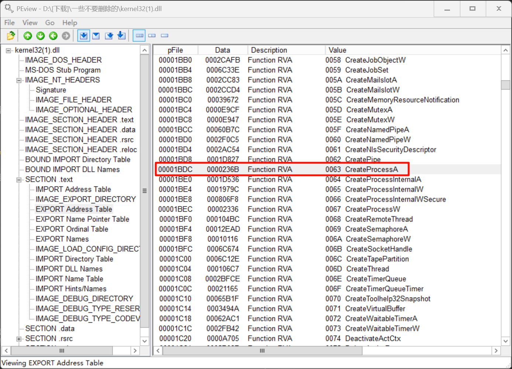Click the Open file toolbar icon
The width and height of the screenshot is (512, 369).
click(11, 36)
